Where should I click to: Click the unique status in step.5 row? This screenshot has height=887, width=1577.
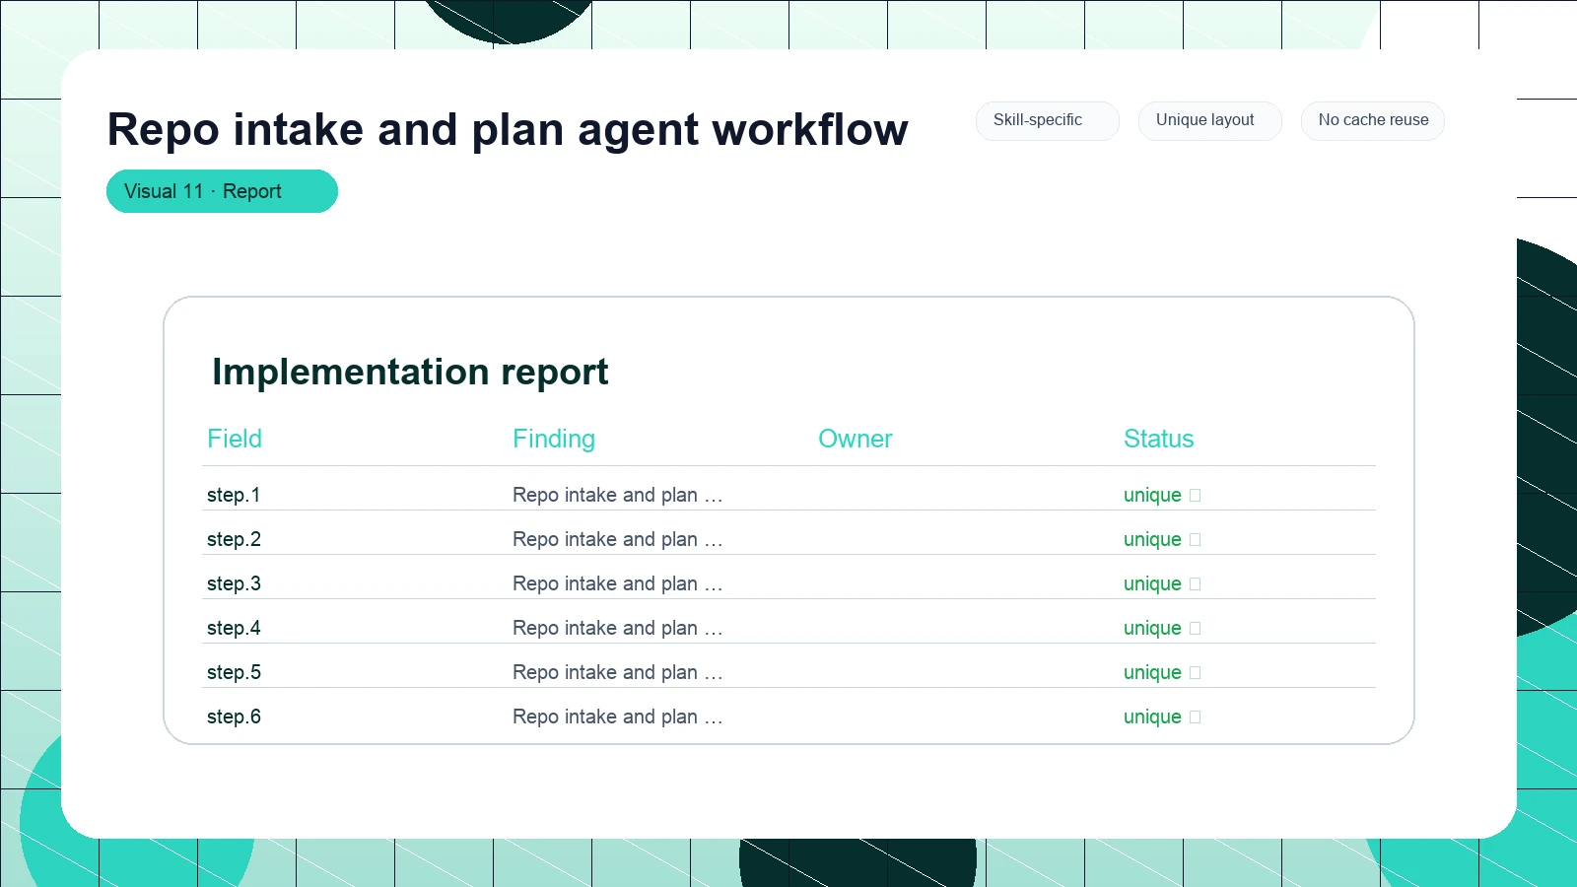pos(1162,672)
